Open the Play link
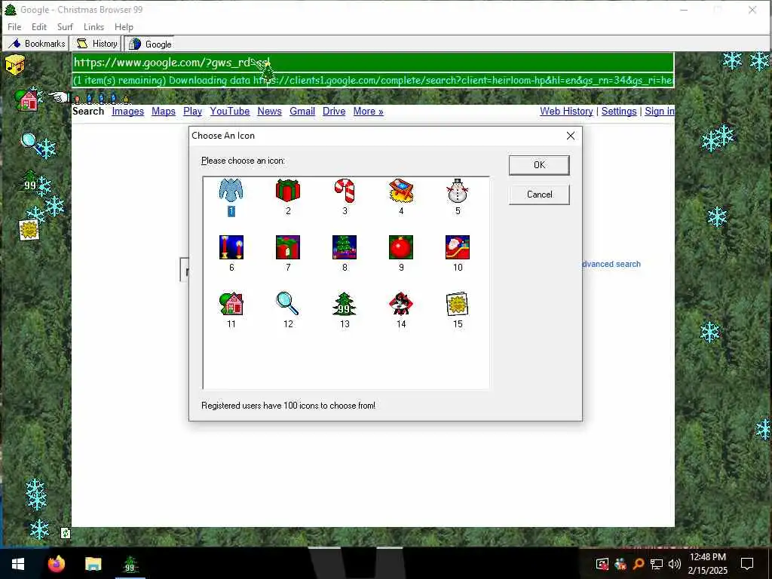 click(192, 112)
